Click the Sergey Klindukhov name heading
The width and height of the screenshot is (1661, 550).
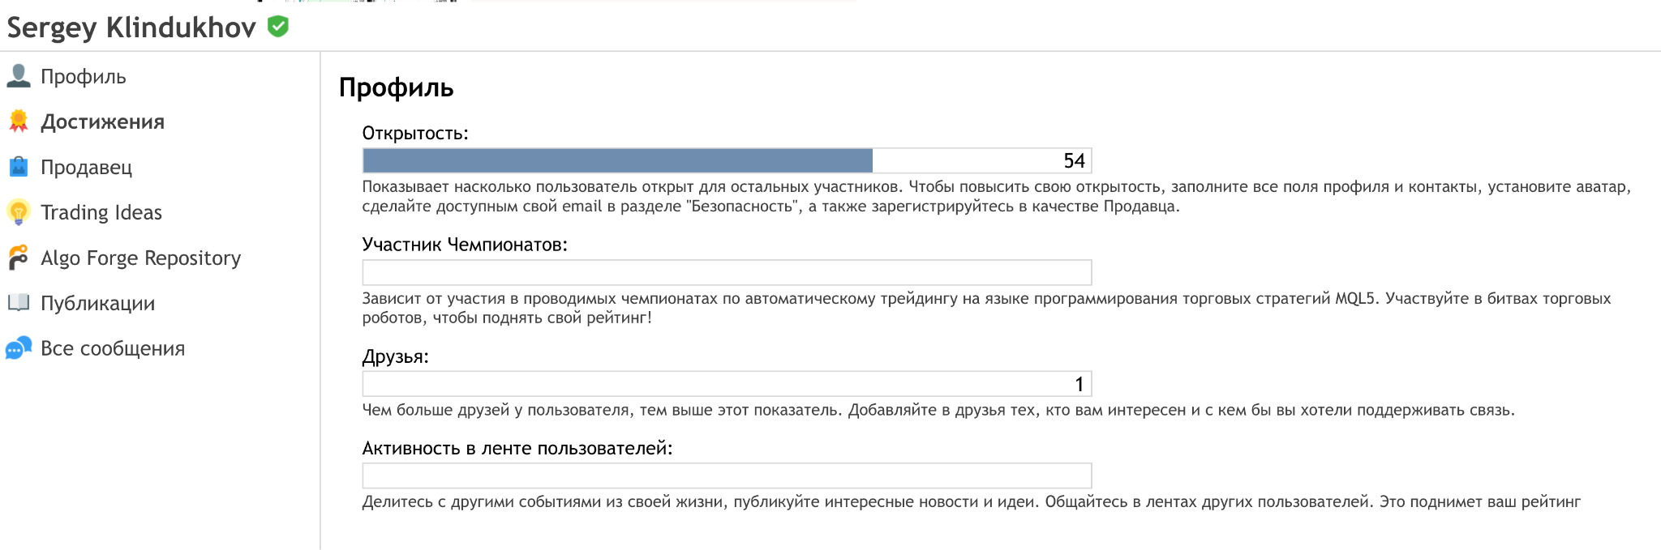pos(131,28)
